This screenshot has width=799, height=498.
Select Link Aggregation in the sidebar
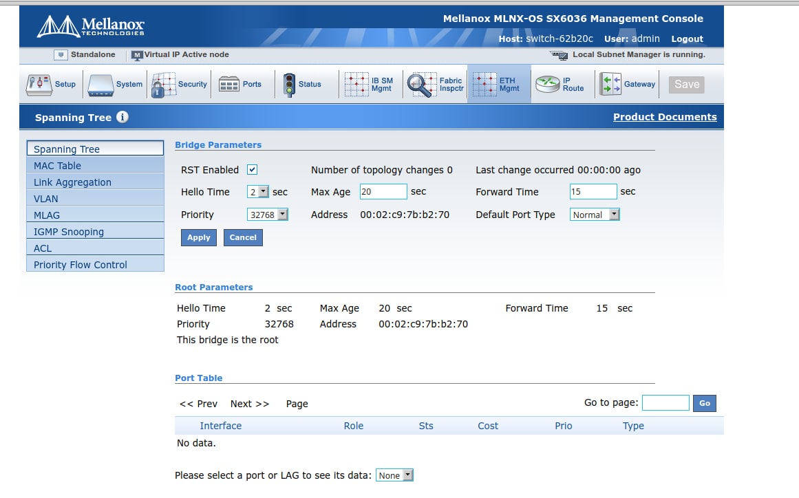(95, 182)
